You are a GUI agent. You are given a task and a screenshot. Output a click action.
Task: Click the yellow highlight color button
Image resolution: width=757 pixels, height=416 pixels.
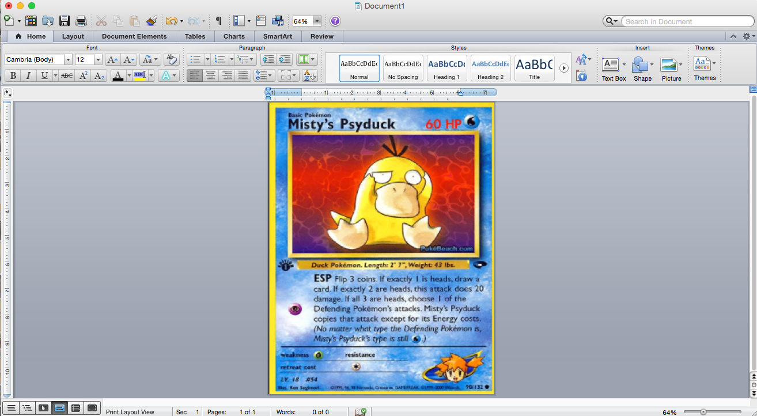[x=139, y=75]
